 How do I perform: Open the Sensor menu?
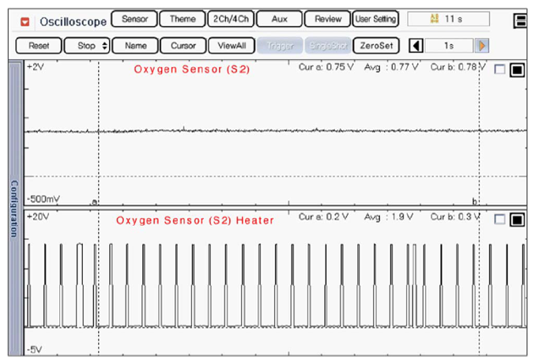[x=134, y=19]
